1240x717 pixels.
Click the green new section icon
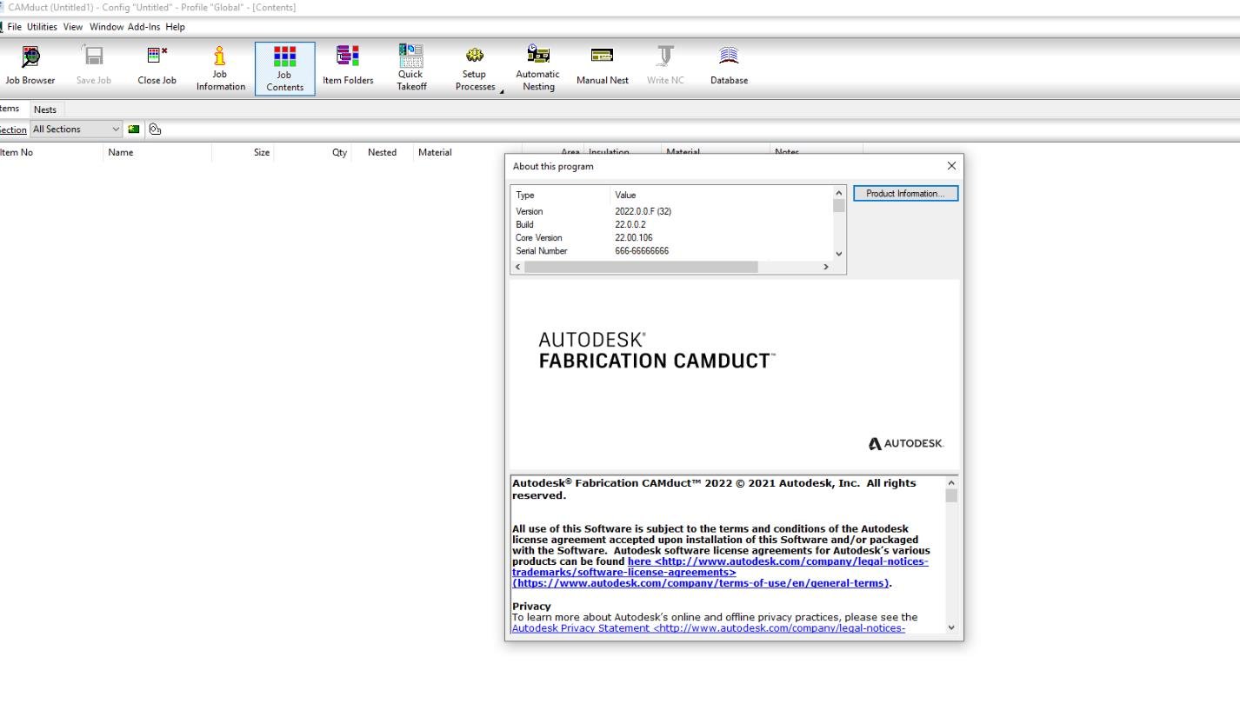tap(134, 129)
